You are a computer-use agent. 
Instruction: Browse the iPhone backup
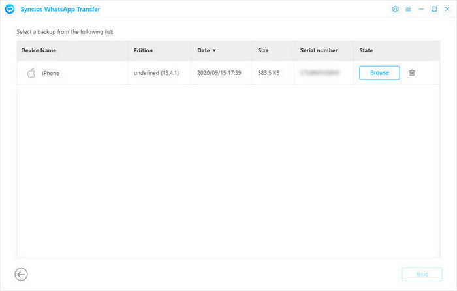click(379, 73)
